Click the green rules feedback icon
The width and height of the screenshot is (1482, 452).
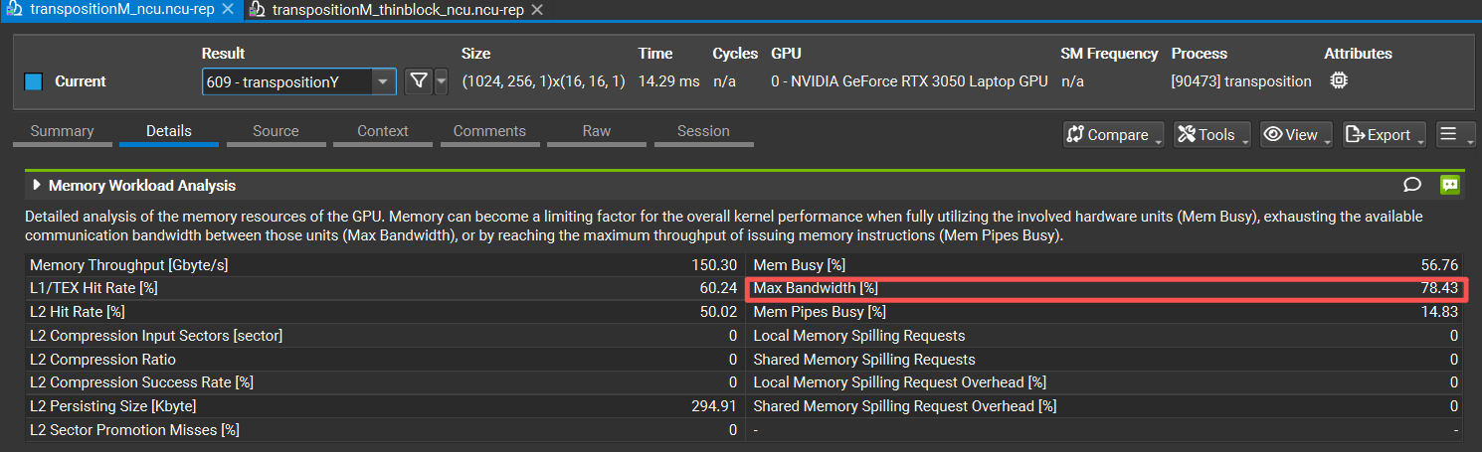click(1449, 185)
